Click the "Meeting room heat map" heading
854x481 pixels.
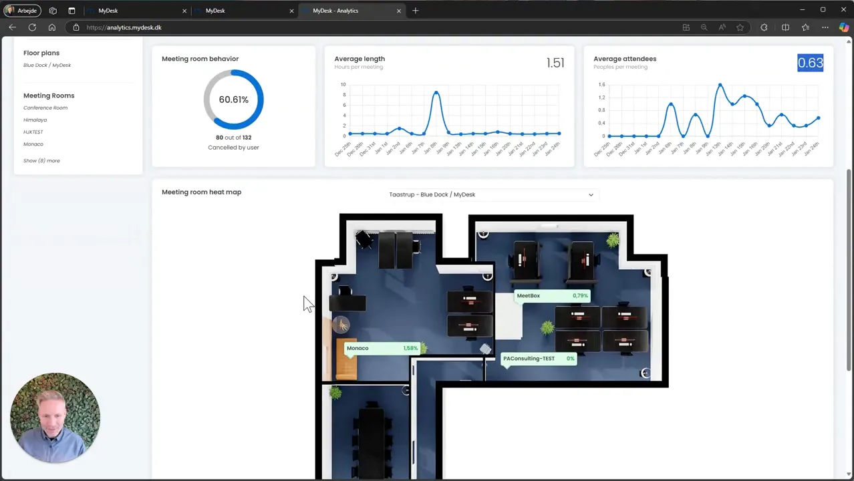pos(201,192)
